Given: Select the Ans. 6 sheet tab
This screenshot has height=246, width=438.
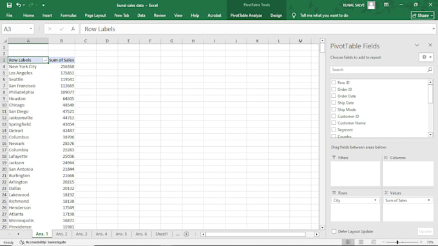Looking at the screenshot, I should pyautogui.click(x=141, y=234).
